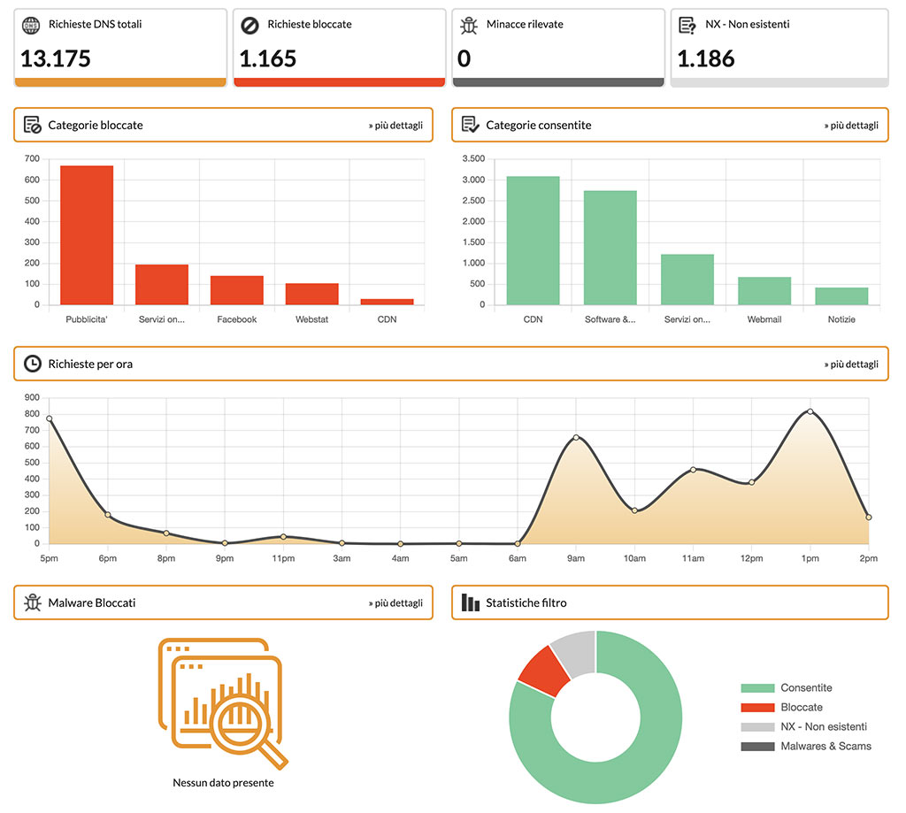Click the red Bloccate donut segment
Image resolution: width=906 pixels, height=813 pixels.
pos(543,671)
